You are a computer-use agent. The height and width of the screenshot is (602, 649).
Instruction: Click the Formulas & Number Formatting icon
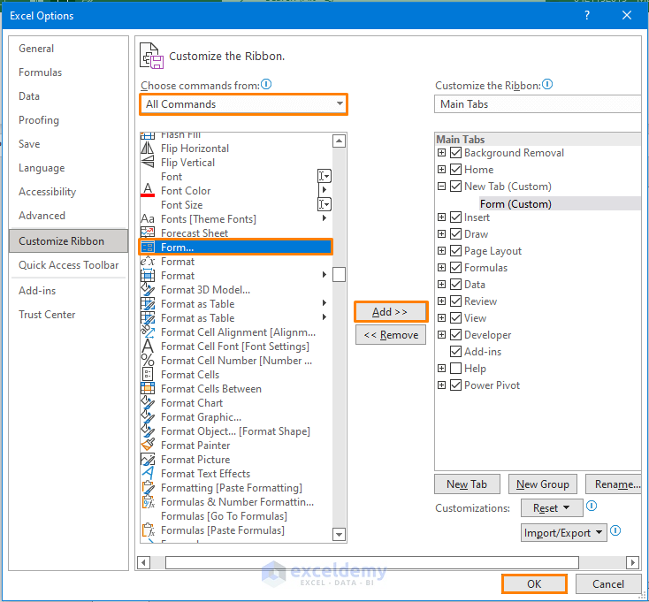tap(148, 501)
